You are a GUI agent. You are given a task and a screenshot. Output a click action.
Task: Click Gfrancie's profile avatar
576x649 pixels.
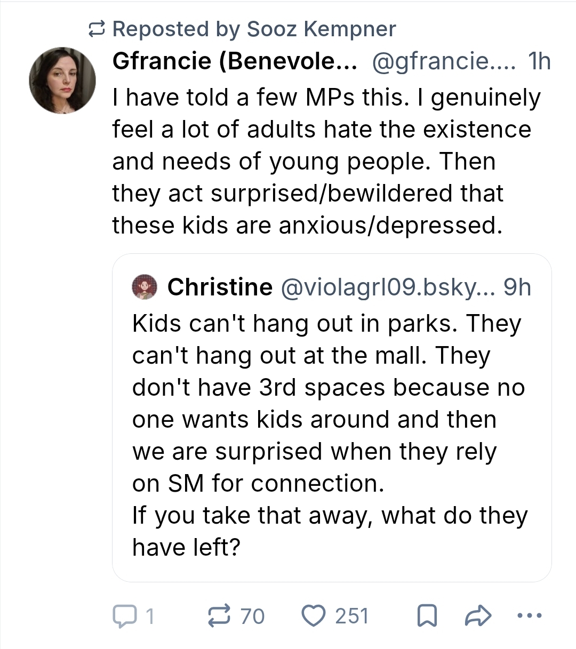pyautogui.click(x=62, y=81)
